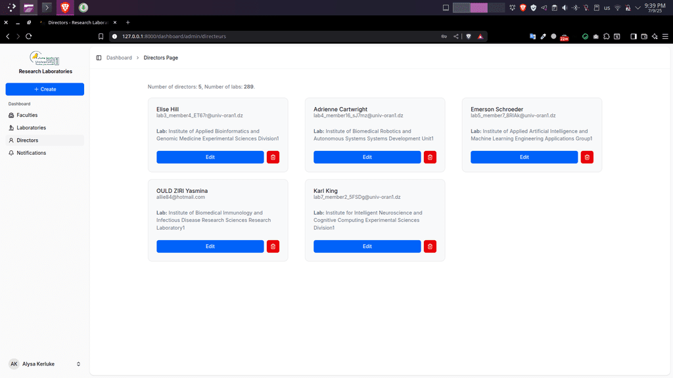Bookmark this page using the bookmark icon
The height and width of the screenshot is (378, 673).
(x=101, y=36)
